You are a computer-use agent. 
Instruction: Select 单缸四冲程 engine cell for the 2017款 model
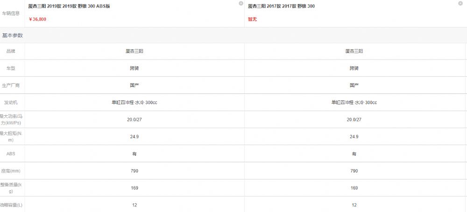coord(354,103)
